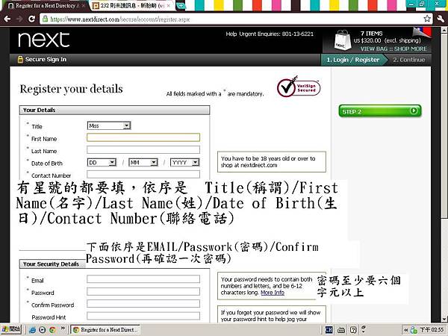Open the More Info password link
The width and height of the screenshot is (448, 336).
[273, 293]
